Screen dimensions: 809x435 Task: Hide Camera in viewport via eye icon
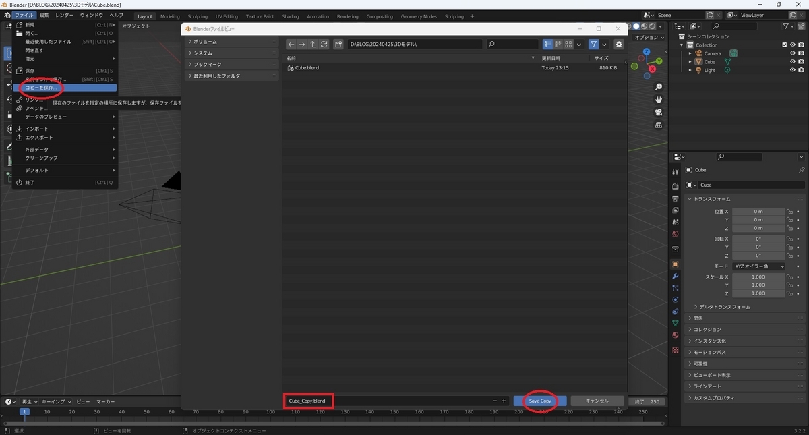coord(793,53)
